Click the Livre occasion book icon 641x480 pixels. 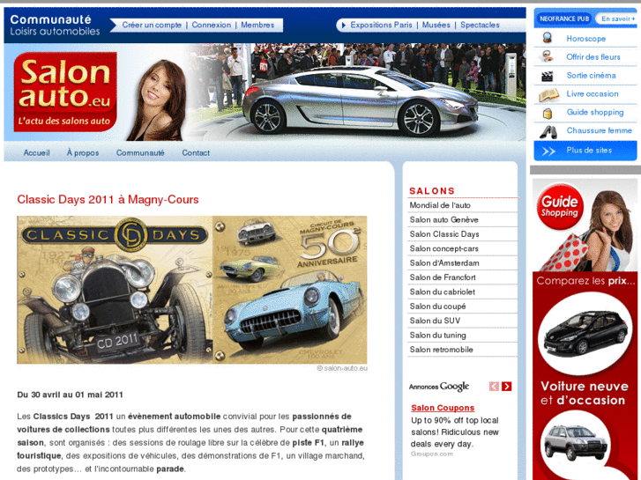click(x=548, y=94)
